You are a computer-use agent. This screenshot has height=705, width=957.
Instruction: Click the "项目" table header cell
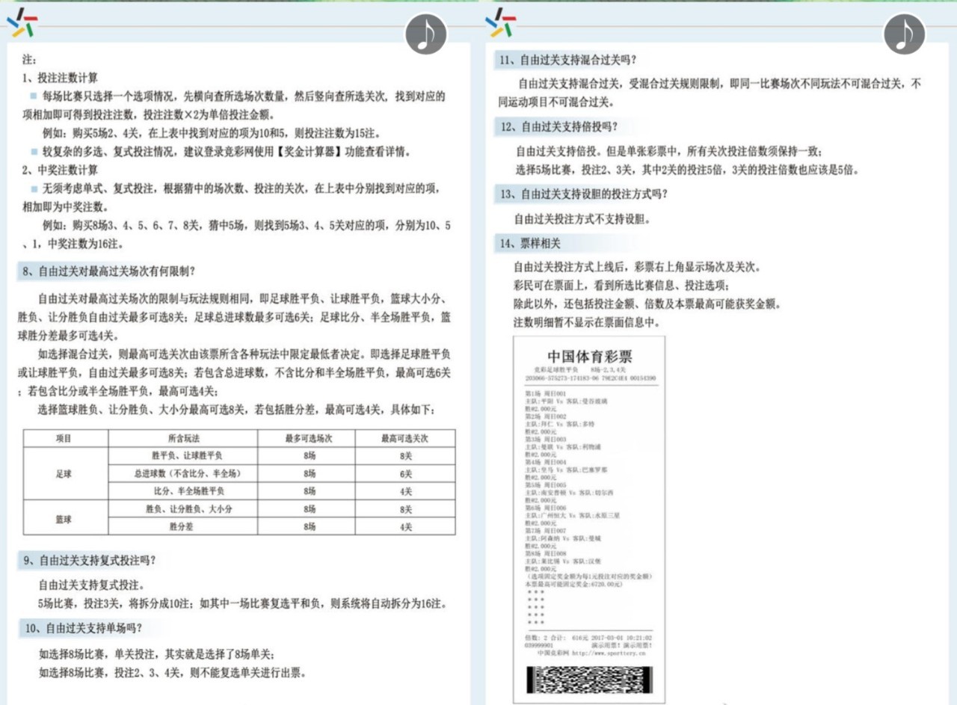[65, 438]
